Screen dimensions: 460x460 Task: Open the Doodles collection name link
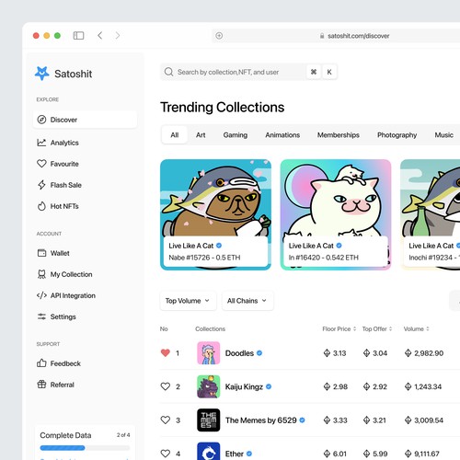[x=239, y=353]
